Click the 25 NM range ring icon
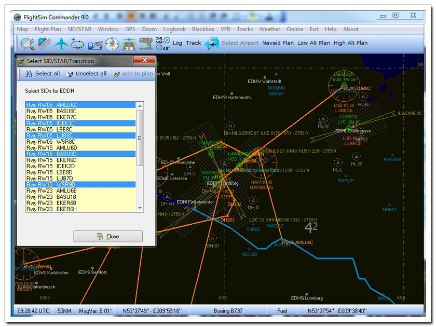The image size is (436, 327). pos(162,44)
